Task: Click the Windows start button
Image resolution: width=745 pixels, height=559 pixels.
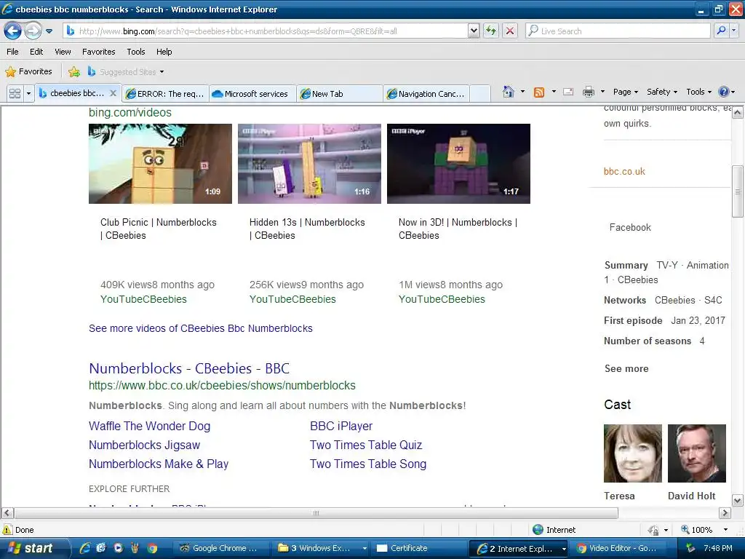Action: coord(33,548)
